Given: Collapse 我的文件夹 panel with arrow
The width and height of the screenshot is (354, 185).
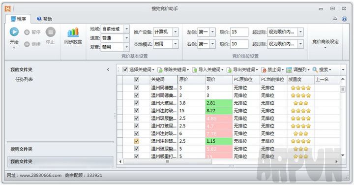Looking at the screenshot, I should [x=108, y=69].
